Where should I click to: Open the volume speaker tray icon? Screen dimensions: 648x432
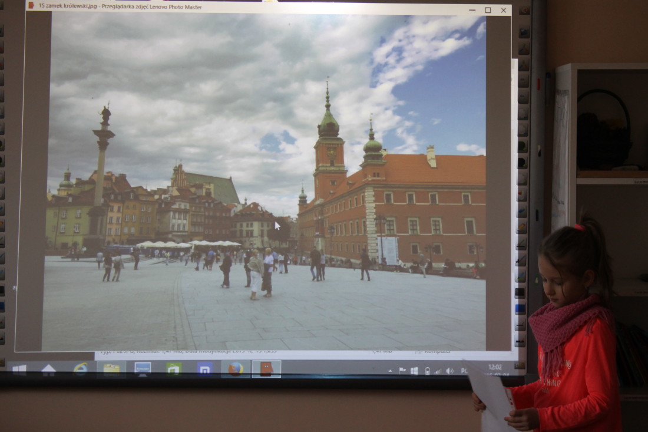(x=450, y=371)
